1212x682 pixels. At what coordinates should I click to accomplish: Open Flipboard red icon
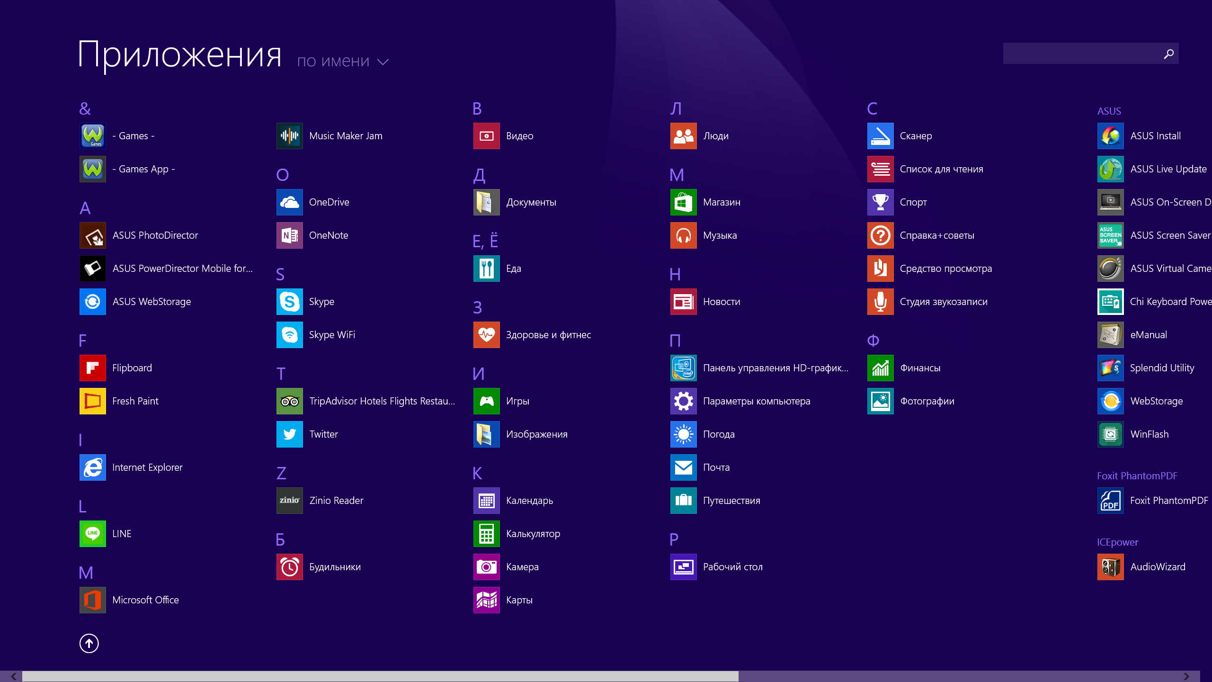[92, 368]
